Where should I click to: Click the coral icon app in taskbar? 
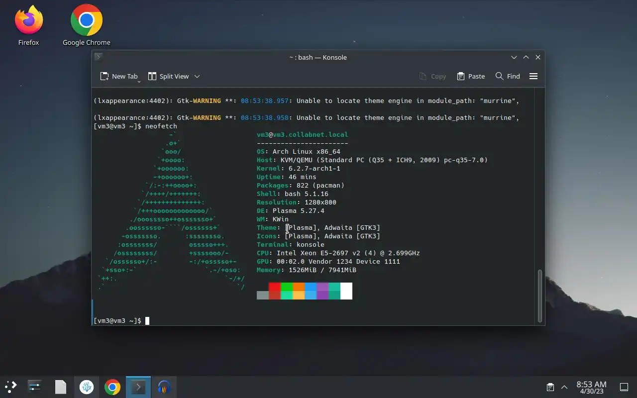(87, 387)
